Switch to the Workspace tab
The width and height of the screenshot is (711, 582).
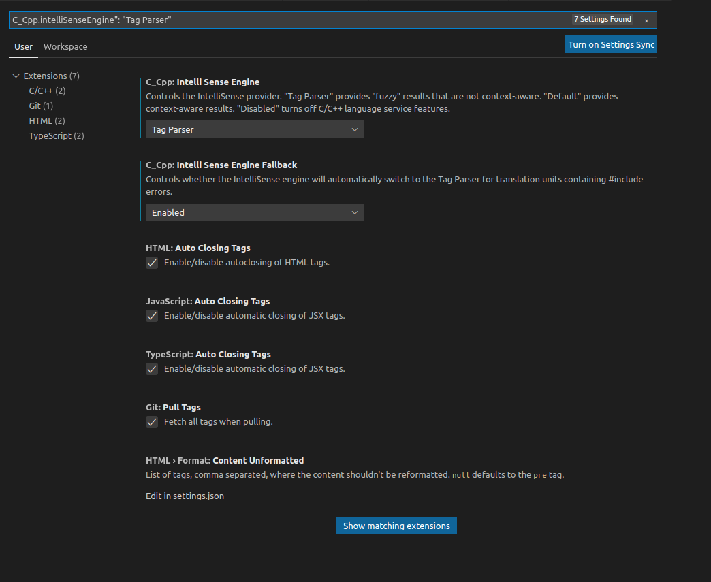pyautogui.click(x=65, y=47)
